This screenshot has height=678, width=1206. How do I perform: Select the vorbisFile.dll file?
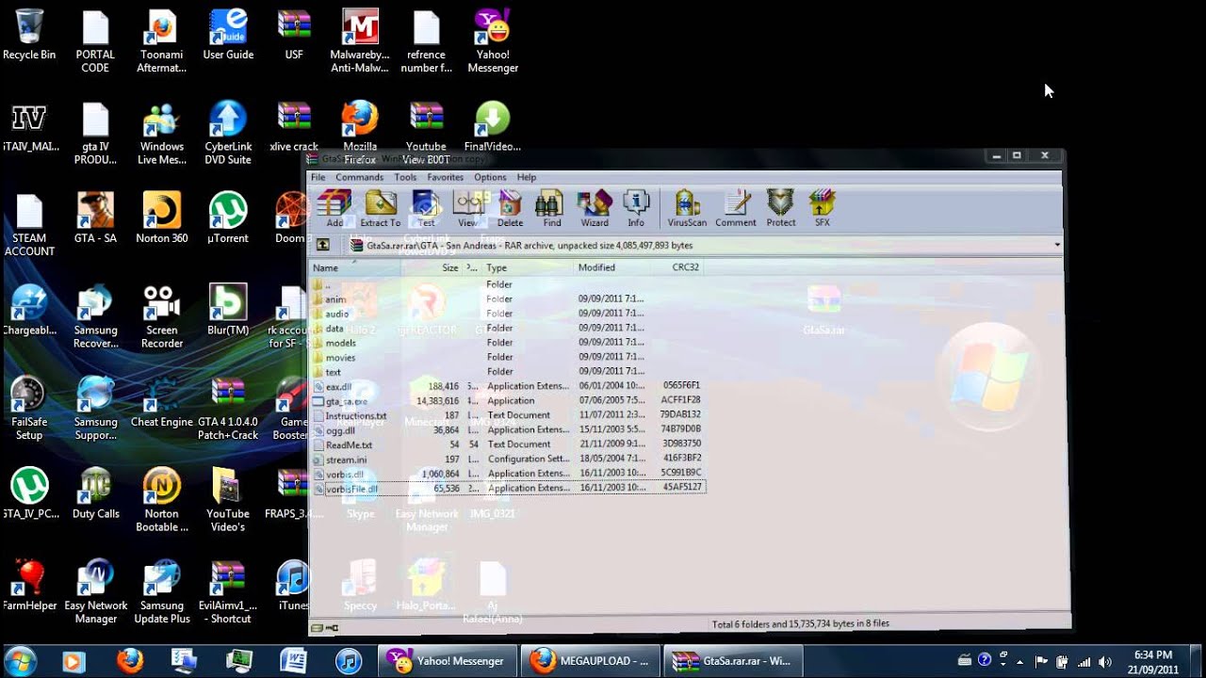507,488
